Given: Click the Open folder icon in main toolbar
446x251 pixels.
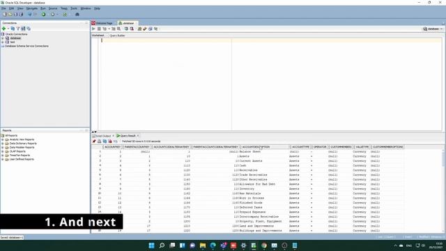Looking at the screenshot, I should (10, 14).
